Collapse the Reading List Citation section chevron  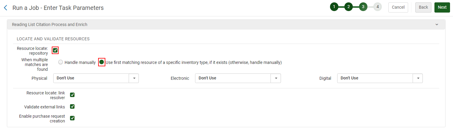[437, 24]
